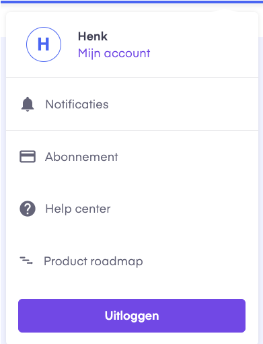
Task: Click the word 'account' in Mijn account
Action: [127, 53]
